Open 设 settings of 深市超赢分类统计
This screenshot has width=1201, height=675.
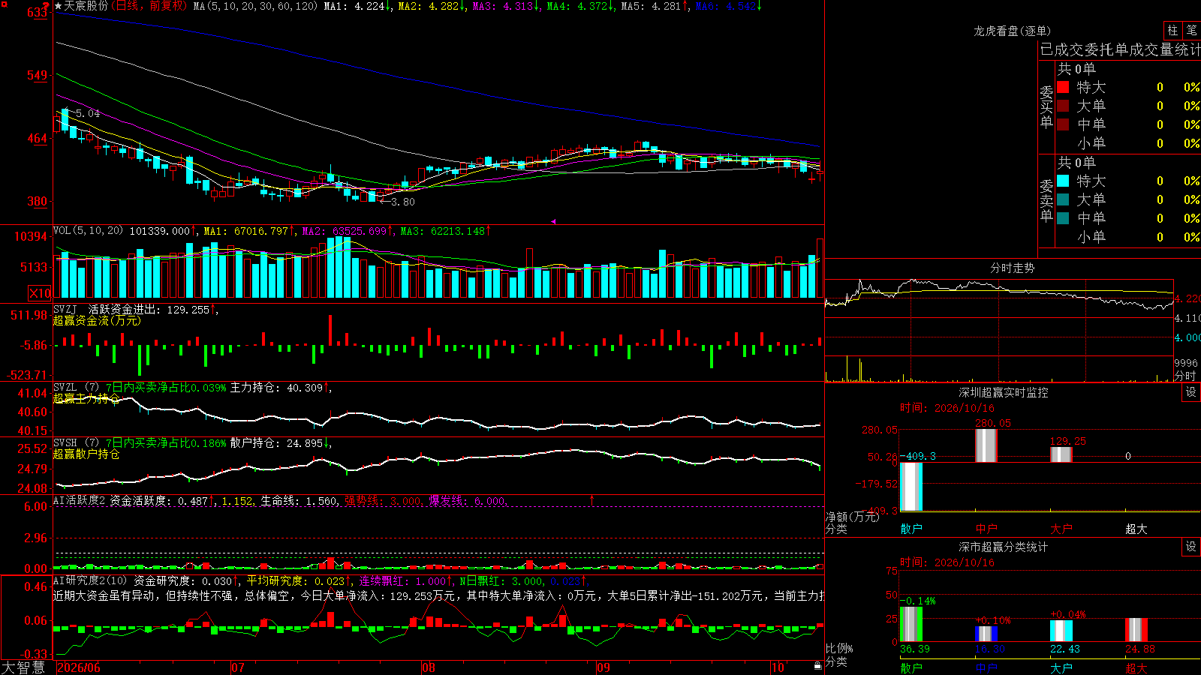tap(1191, 547)
